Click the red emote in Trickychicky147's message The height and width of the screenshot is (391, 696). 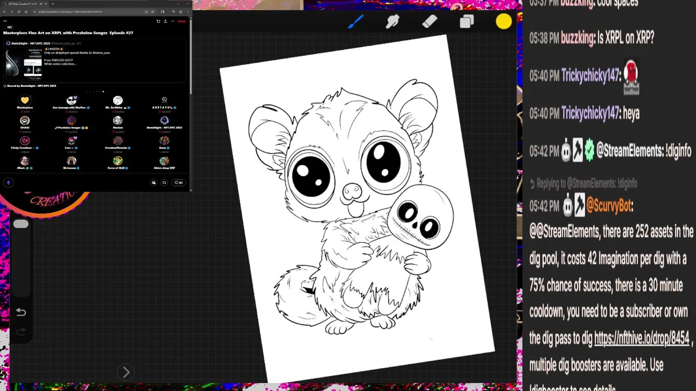coord(631,78)
